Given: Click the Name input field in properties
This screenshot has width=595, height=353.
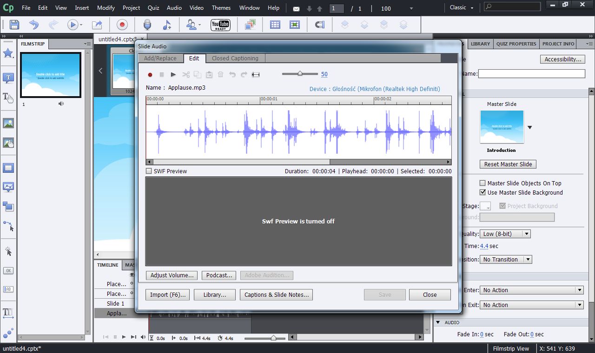Looking at the screenshot, I should pyautogui.click(x=532, y=74).
